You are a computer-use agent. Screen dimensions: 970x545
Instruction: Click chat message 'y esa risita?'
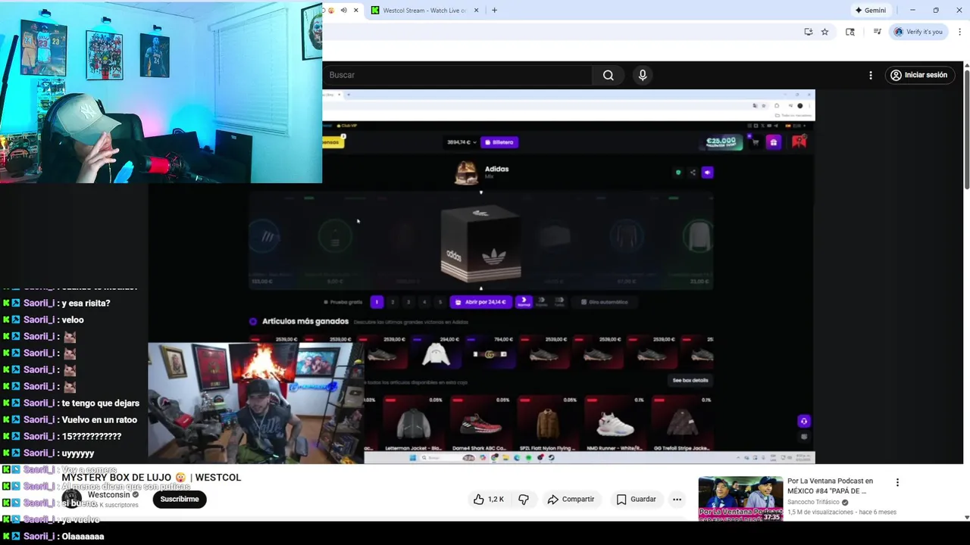pyautogui.click(x=86, y=304)
